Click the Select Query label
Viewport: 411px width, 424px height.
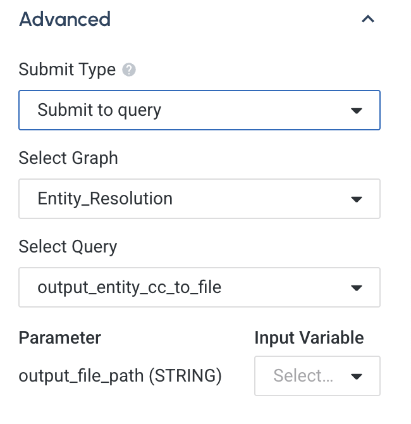[68, 246]
